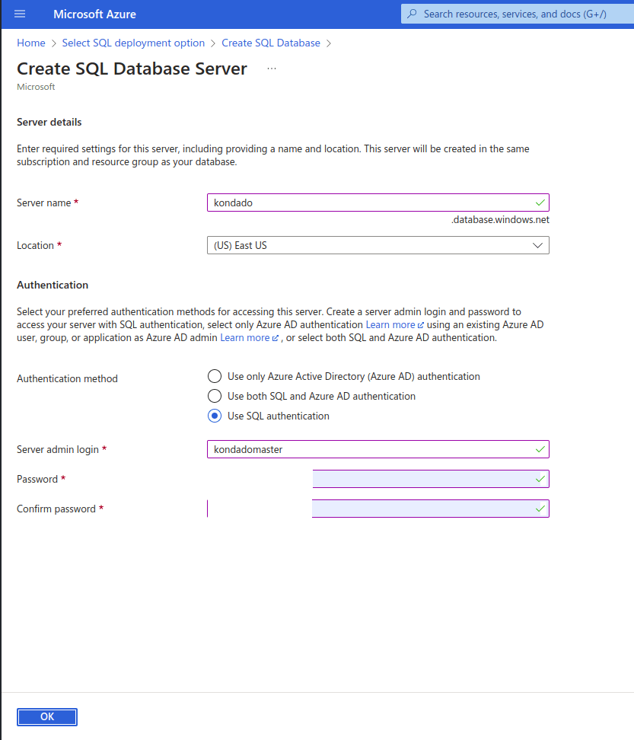Click the search magnifier icon
The height and width of the screenshot is (740, 634).
point(412,14)
